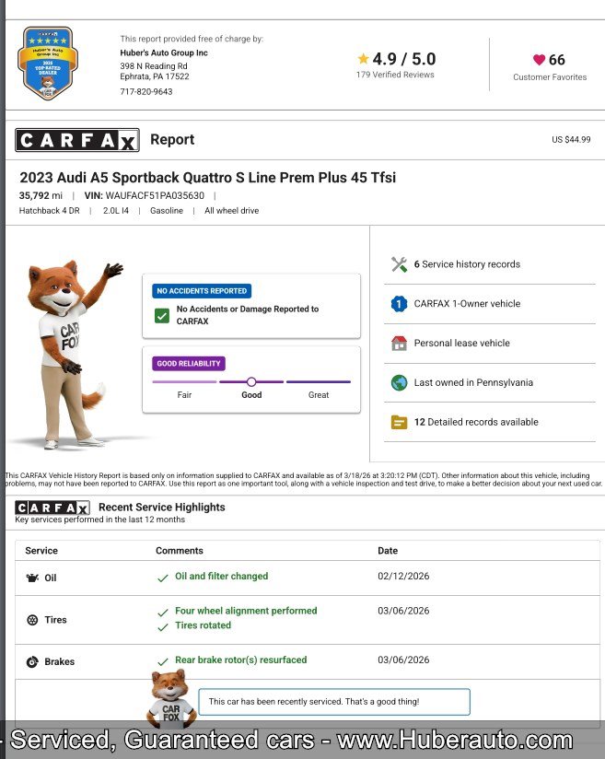
Task: Click the No Accidents Reported blue label
Action: click(x=202, y=291)
